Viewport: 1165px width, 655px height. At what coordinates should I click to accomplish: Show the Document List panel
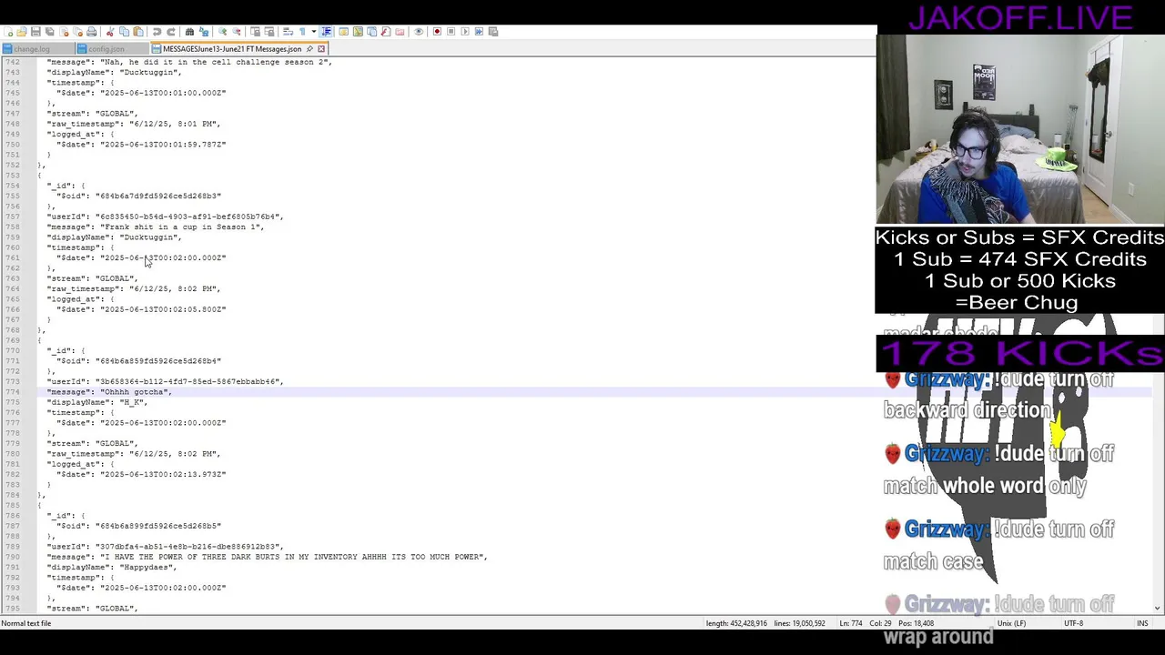371,31
